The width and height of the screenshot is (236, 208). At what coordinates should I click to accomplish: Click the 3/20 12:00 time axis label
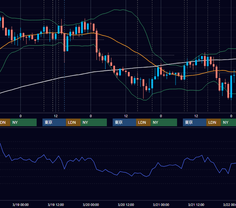[x=126, y=205]
